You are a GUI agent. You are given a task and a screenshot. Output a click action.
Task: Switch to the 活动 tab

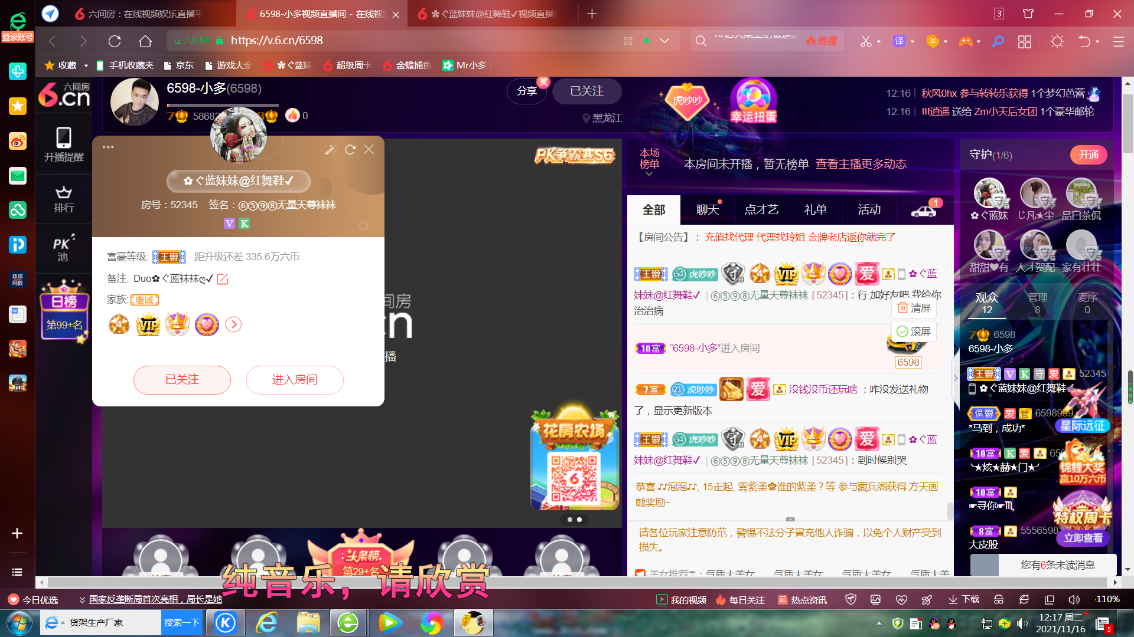tap(869, 210)
